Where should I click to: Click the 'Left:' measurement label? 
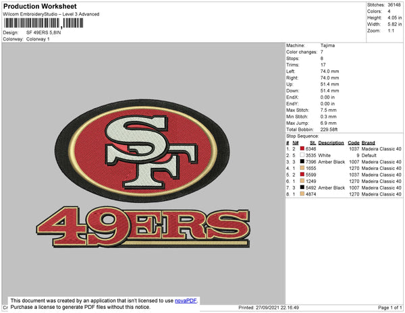290,72
